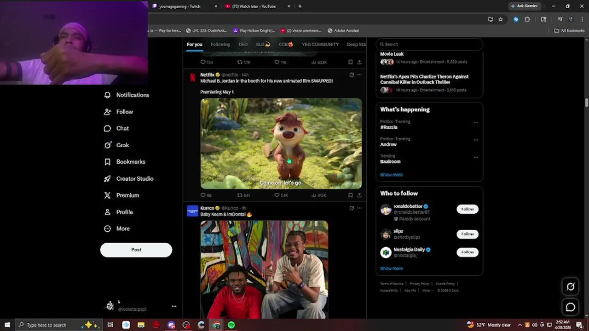Viewport: 589px width, 331px height.
Task: Open more options on Kurrco post
Action: pyautogui.click(x=359, y=208)
